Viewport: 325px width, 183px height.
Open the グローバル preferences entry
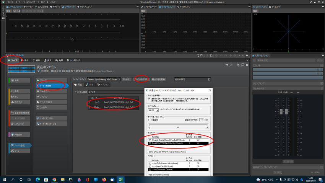[x=51, y=80]
